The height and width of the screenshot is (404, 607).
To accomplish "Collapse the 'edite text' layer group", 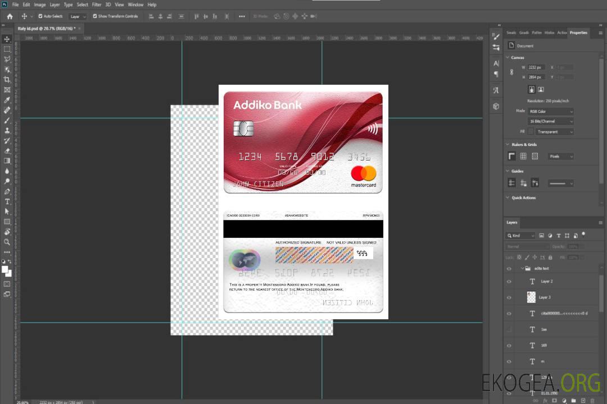I will 522,268.
